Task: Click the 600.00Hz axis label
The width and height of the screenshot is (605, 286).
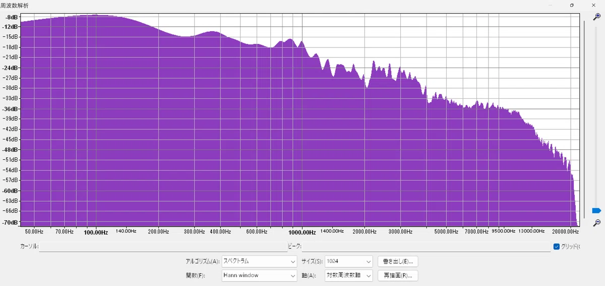Action: pyautogui.click(x=257, y=232)
